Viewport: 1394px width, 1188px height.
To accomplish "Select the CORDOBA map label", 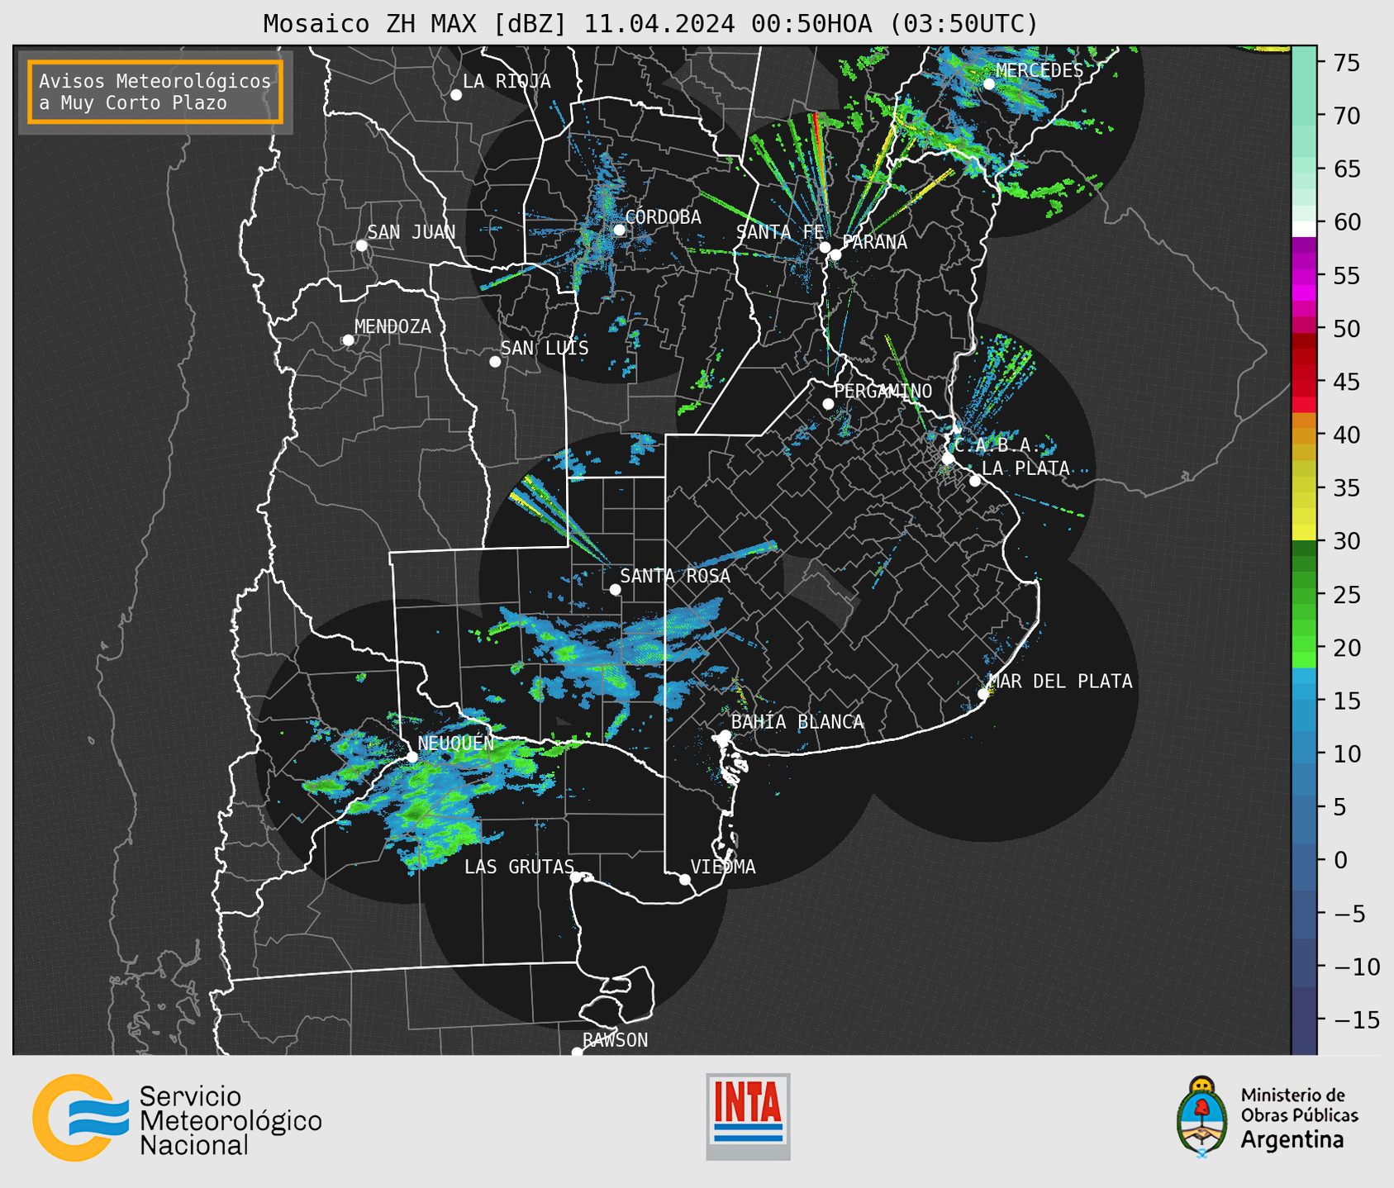I will pos(663,217).
